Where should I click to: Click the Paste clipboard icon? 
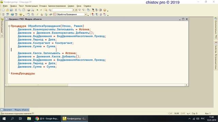tap(24, 10)
